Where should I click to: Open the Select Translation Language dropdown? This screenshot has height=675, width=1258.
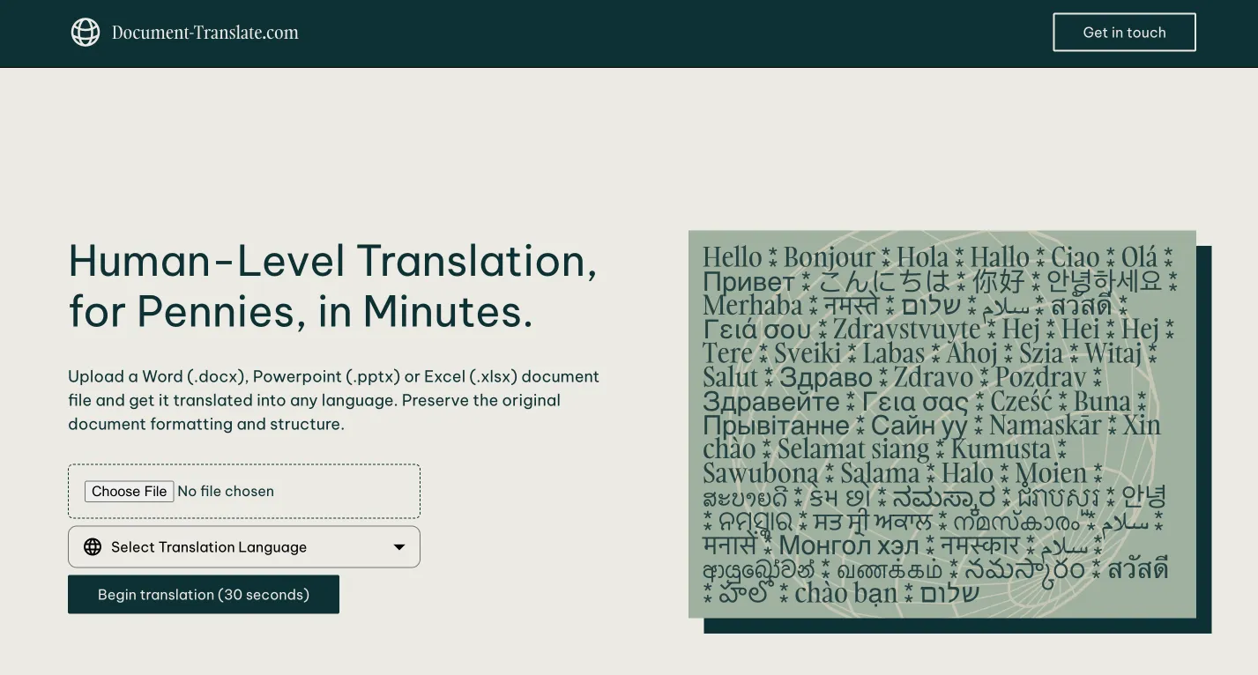pos(244,546)
